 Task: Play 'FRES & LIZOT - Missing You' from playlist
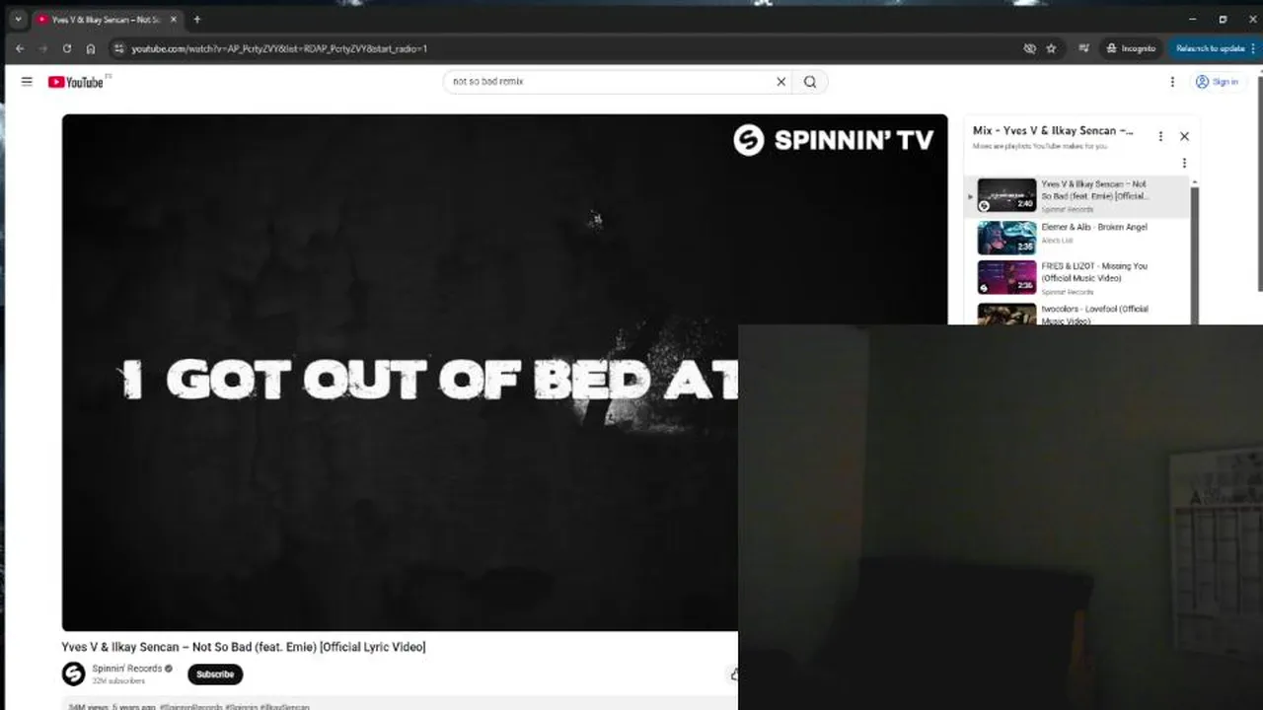coord(1094,272)
